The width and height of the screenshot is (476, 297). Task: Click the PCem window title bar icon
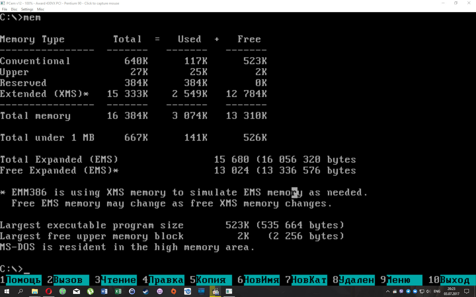(3, 3)
